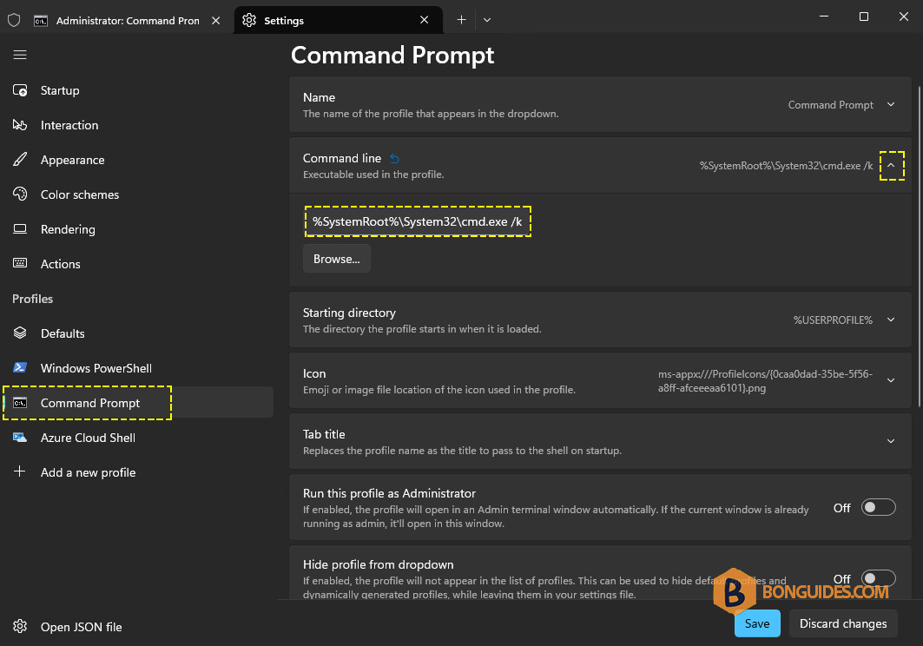The image size is (923, 646).
Task: Click Open JSON file
Action: coord(138,627)
